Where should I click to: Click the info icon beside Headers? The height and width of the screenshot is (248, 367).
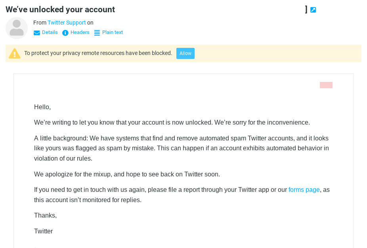pyautogui.click(x=65, y=33)
